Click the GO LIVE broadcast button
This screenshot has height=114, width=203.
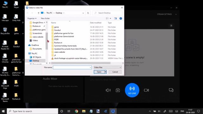[x=132, y=90]
